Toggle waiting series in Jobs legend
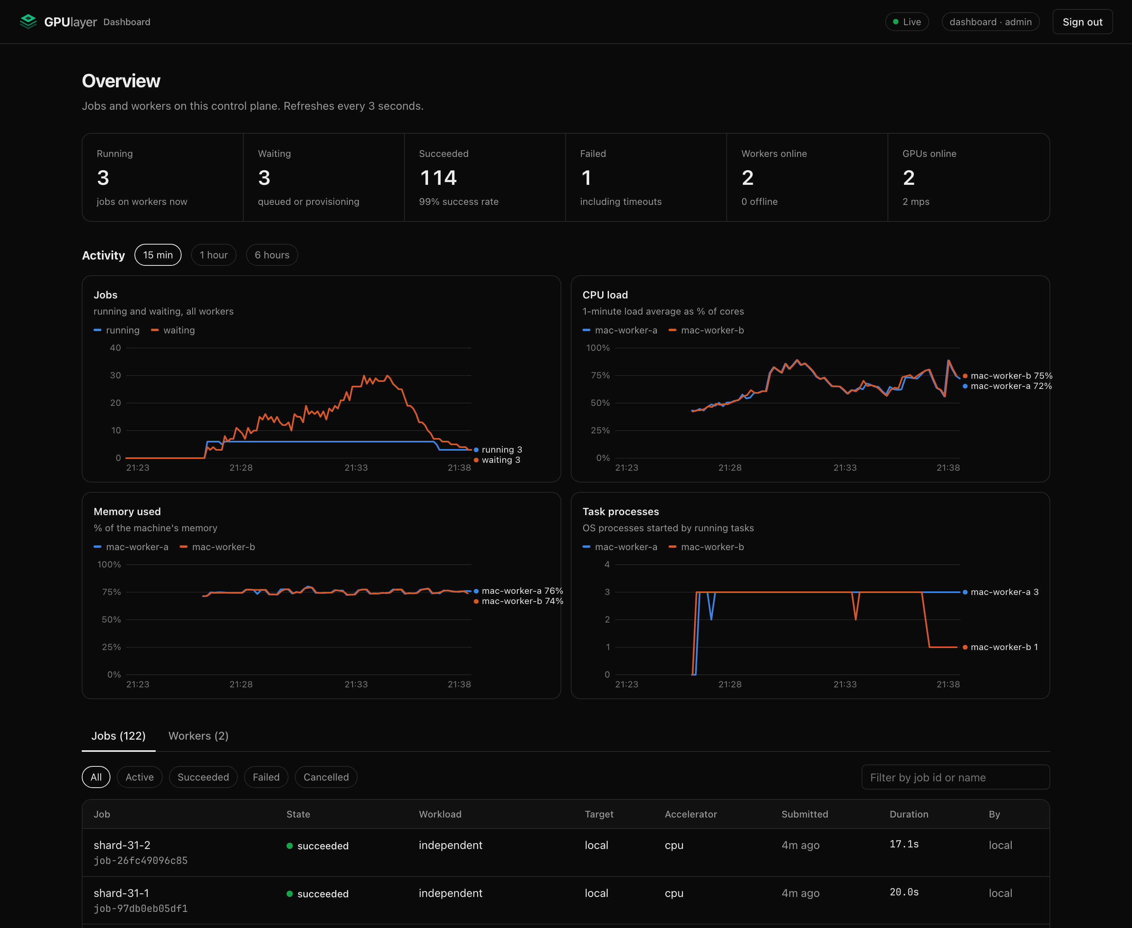Viewport: 1132px width, 928px height. click(x=173, y=330)
